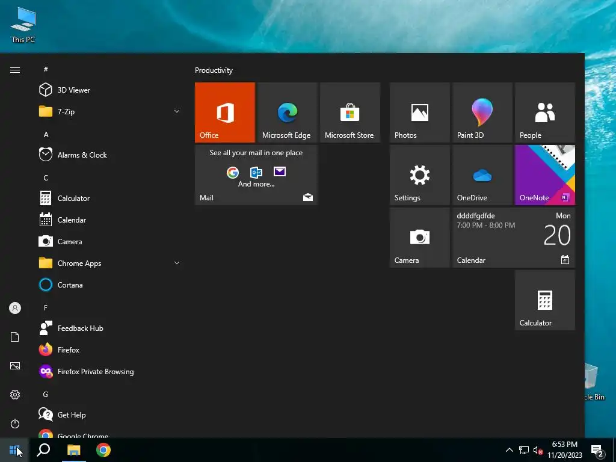The width and height of the screenshot is (616, 462).
Task: Show hidden system tray icons
Action: pyautogui.click(x=509, y=450)
